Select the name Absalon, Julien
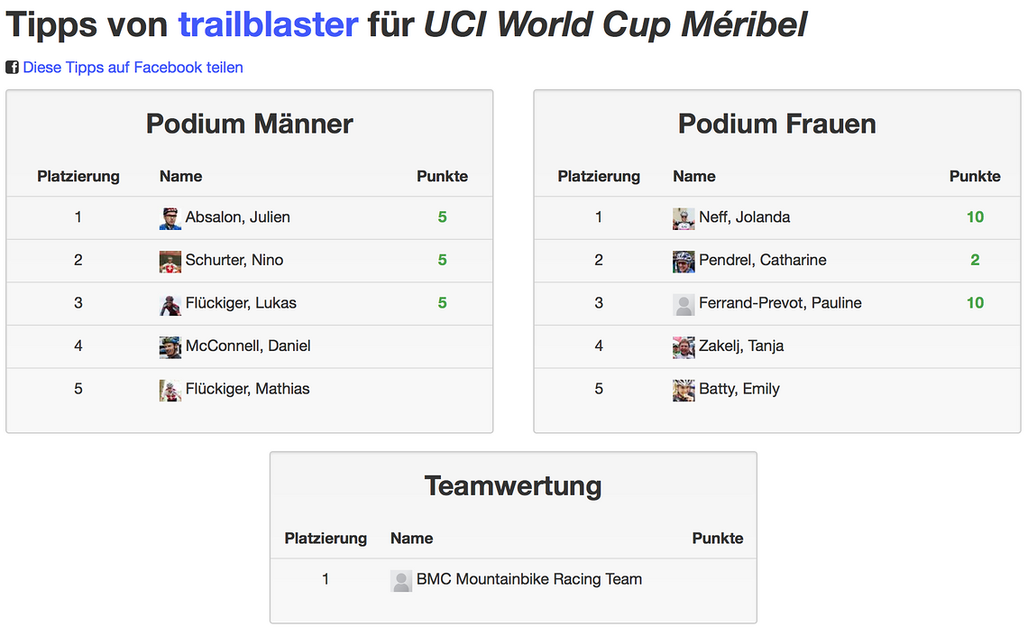The width and height of the screenshot is (1028, 636). (237, 217)
